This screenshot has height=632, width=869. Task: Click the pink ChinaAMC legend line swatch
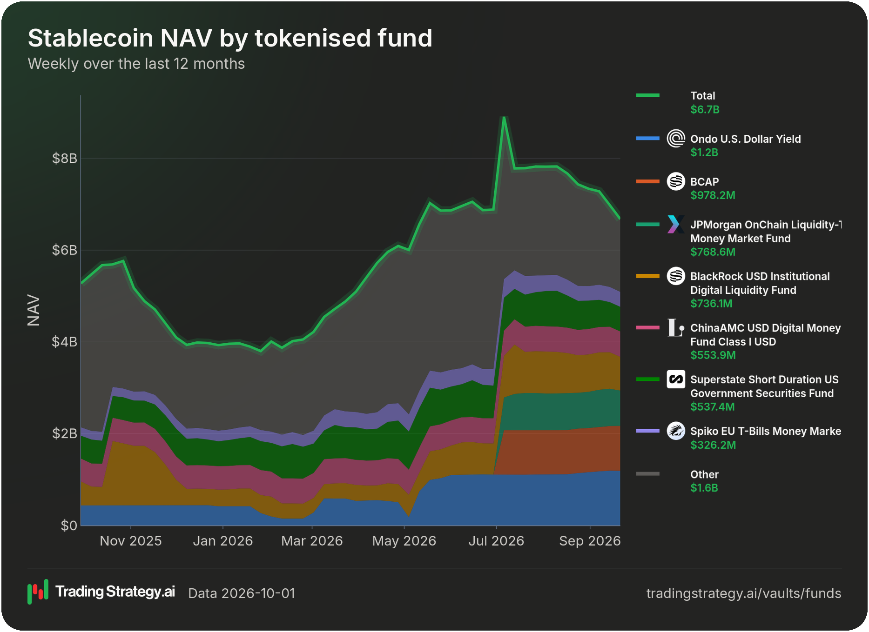coord(648,327)
